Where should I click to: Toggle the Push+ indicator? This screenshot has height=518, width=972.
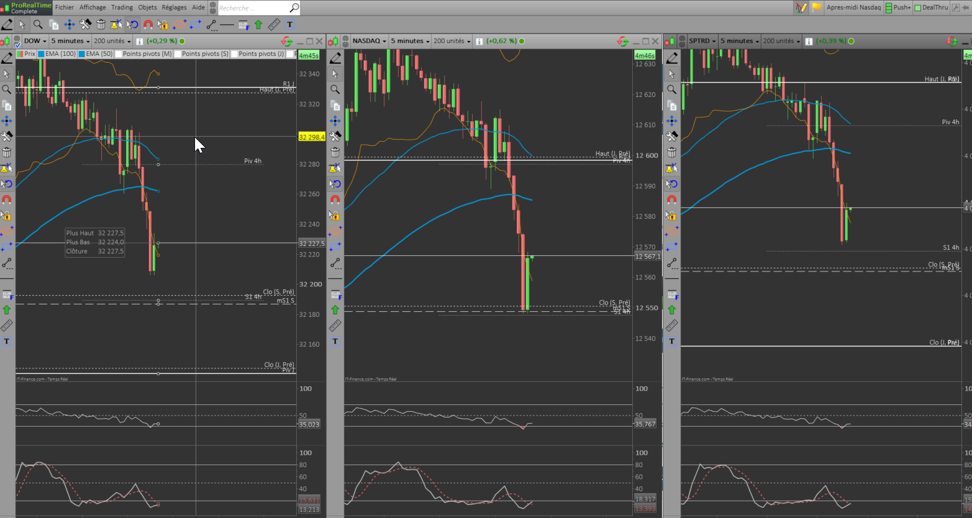point(898,7)
